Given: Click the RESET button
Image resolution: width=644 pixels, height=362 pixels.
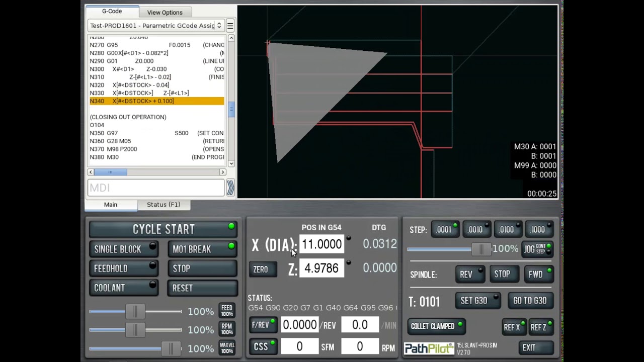Looking at the screenshot, I should pos(202,288).
